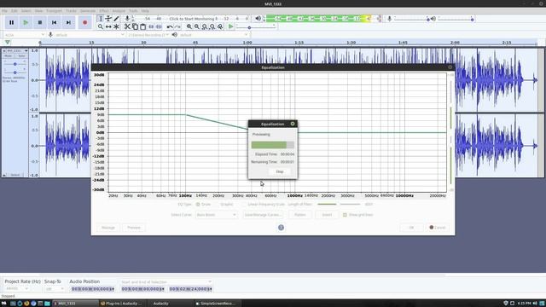Image resolution: width=546 pixels, height=307 pixels.
Task: Open the Effect menu
Action: click(x=104, y=11)
